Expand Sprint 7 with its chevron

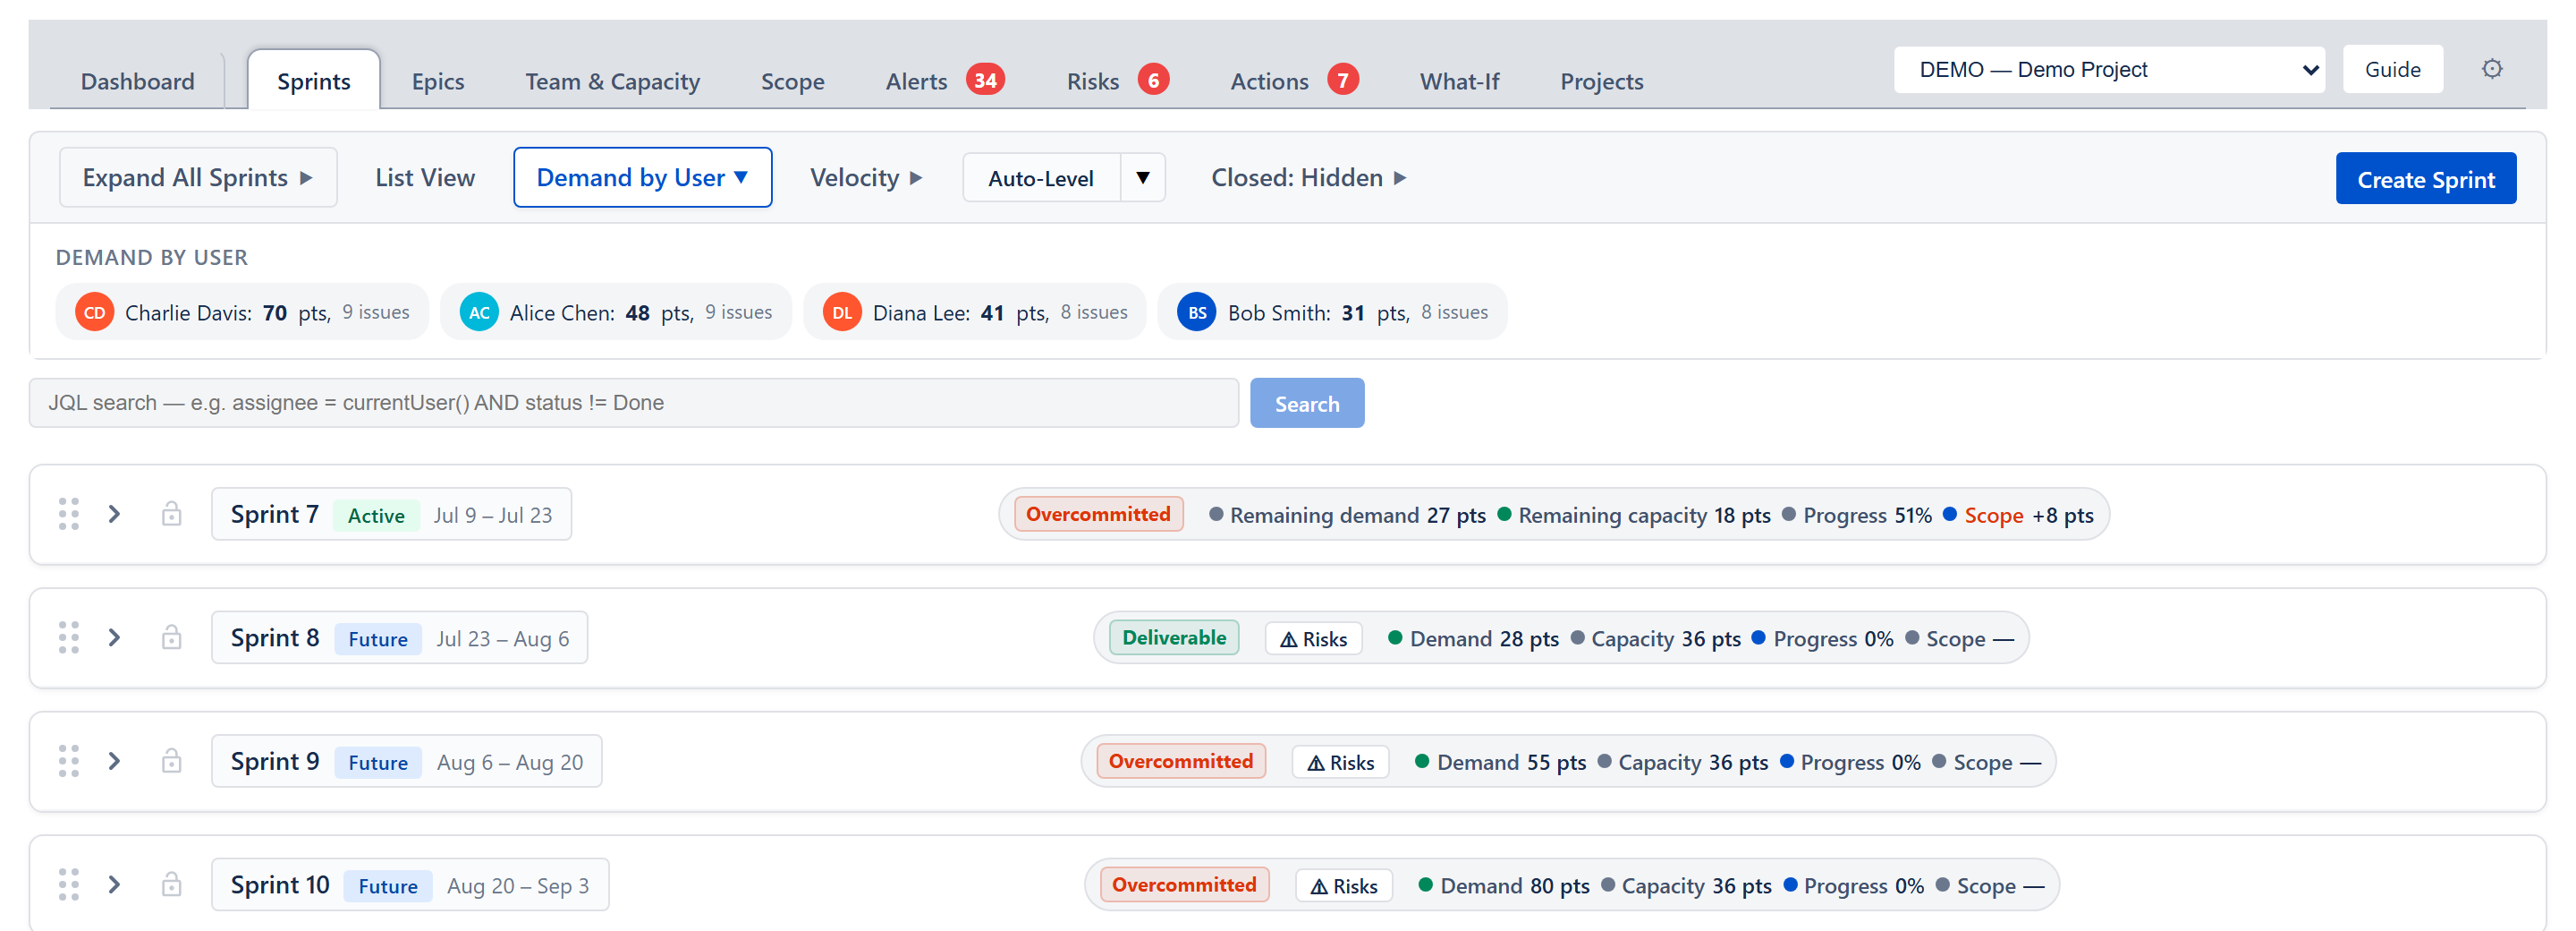[115, 514]
